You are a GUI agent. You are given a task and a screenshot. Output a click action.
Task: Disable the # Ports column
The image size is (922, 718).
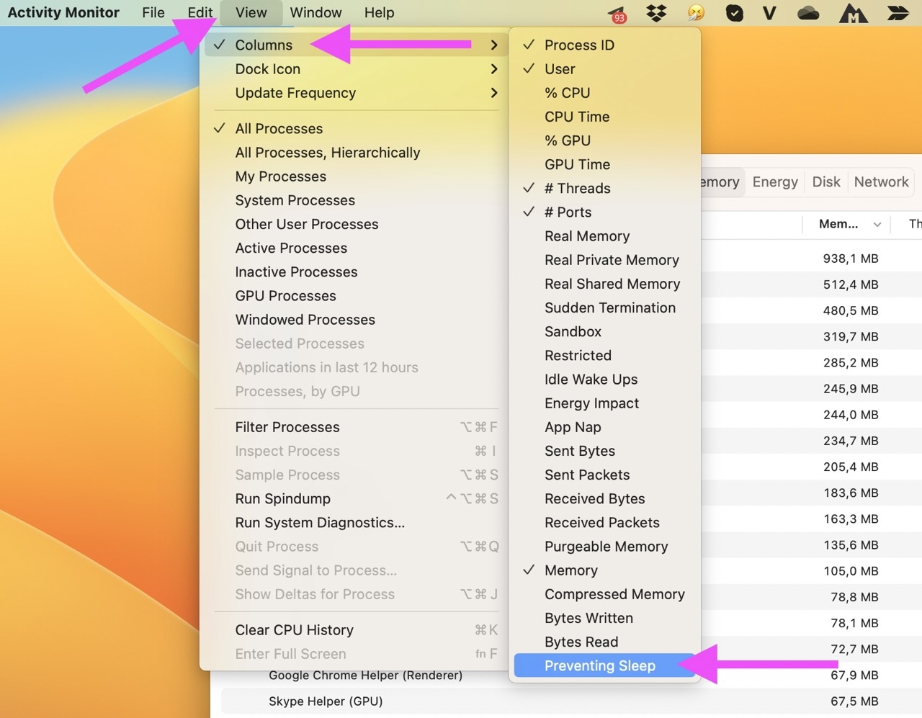(x=605, y=212)
